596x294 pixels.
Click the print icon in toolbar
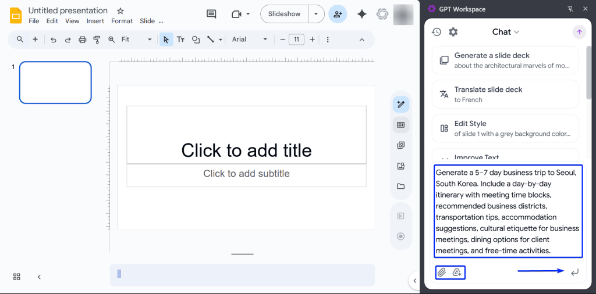point(82,40)
